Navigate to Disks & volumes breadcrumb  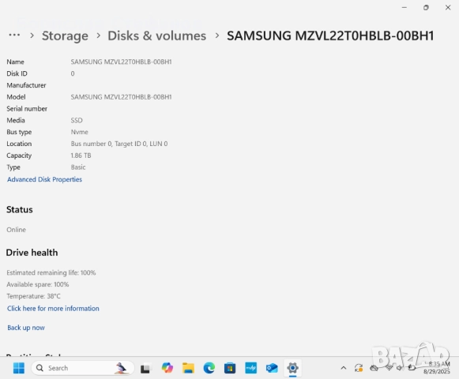coord(157,36)
